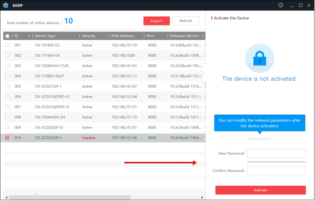
Task: Click IP address 192.168.10.110
Action: (x=124, y=45)
